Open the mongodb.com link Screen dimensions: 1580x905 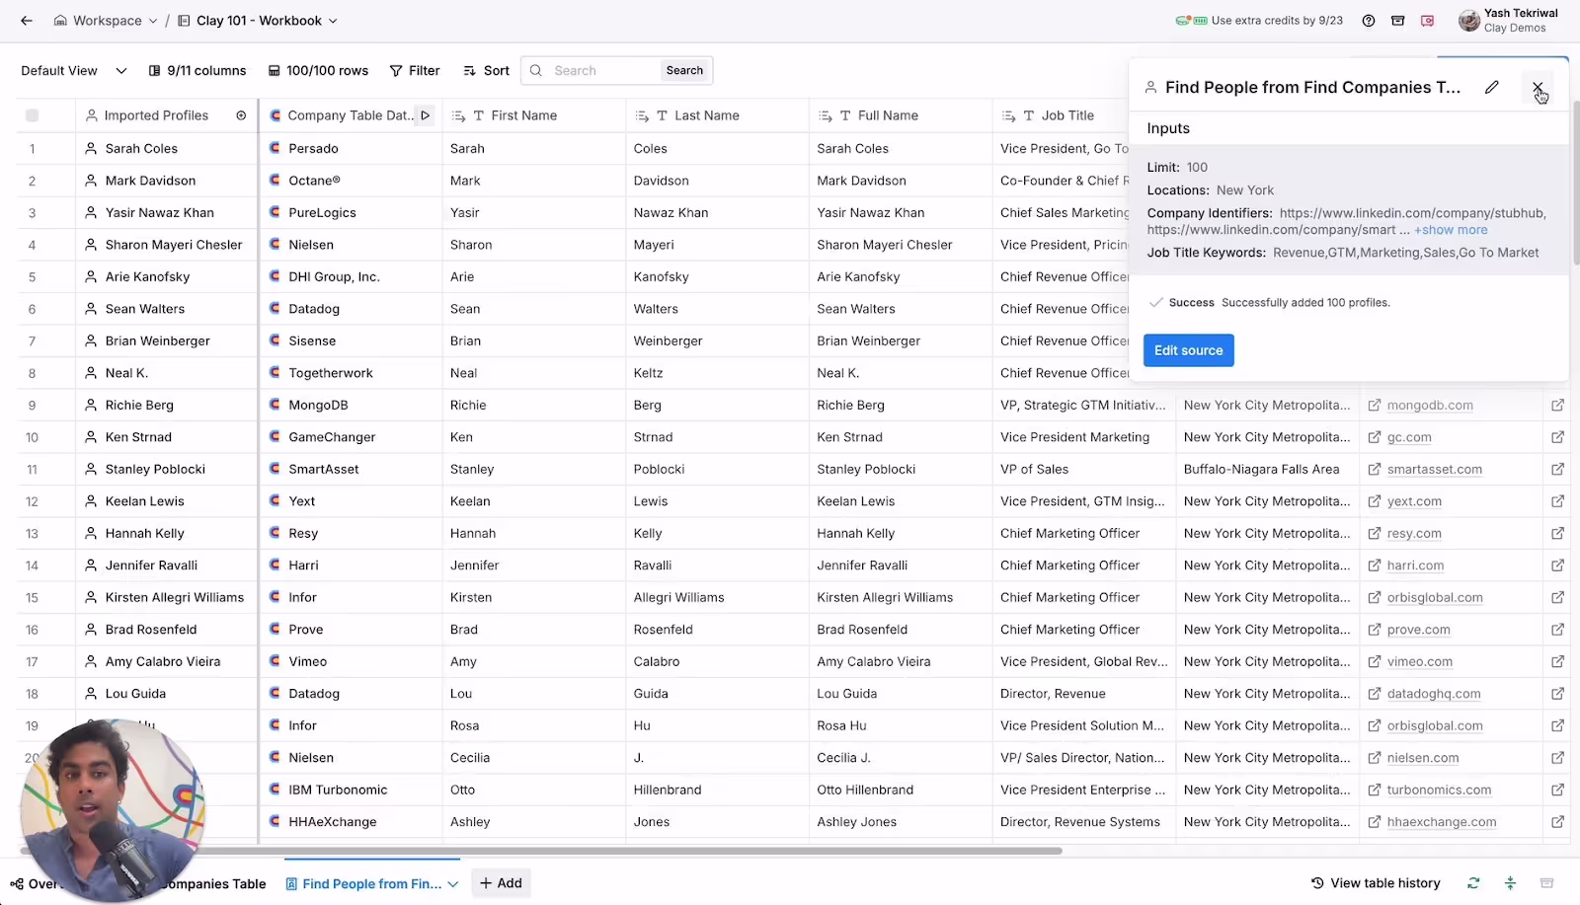coord(1429,406)
